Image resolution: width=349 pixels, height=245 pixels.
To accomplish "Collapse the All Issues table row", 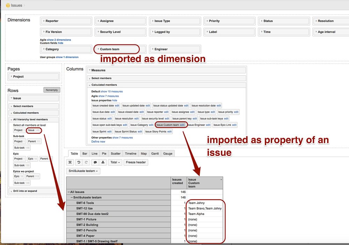I will pyautogui.click(x=69, y=192).
